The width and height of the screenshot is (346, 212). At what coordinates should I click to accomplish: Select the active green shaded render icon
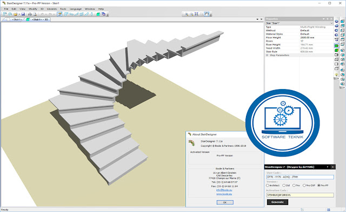[x=336, y=45]
